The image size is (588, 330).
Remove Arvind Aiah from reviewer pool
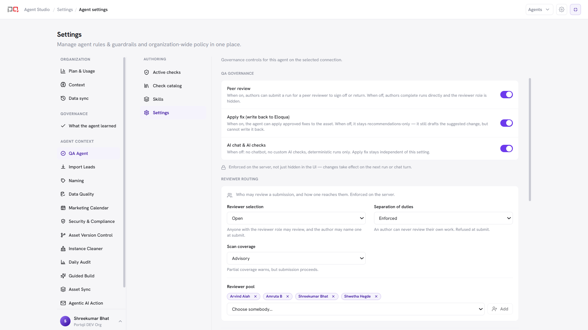pos(255,296)
